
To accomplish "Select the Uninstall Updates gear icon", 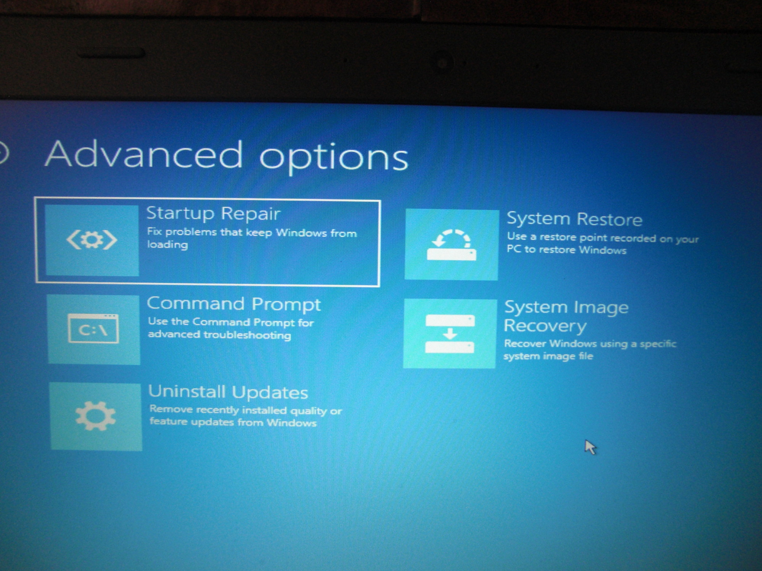I will pos(96,416).
